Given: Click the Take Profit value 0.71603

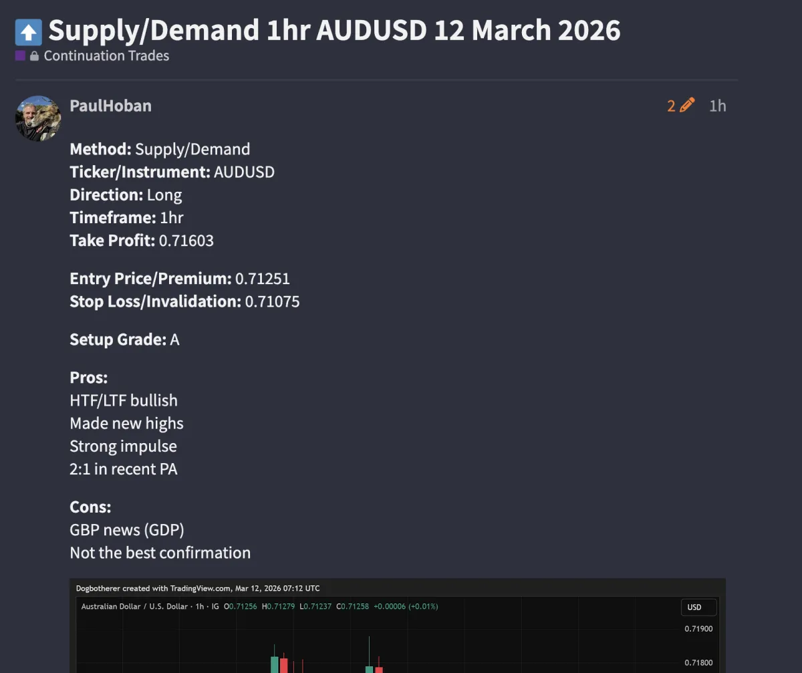Looking at the screenshot, I should 186,241.
